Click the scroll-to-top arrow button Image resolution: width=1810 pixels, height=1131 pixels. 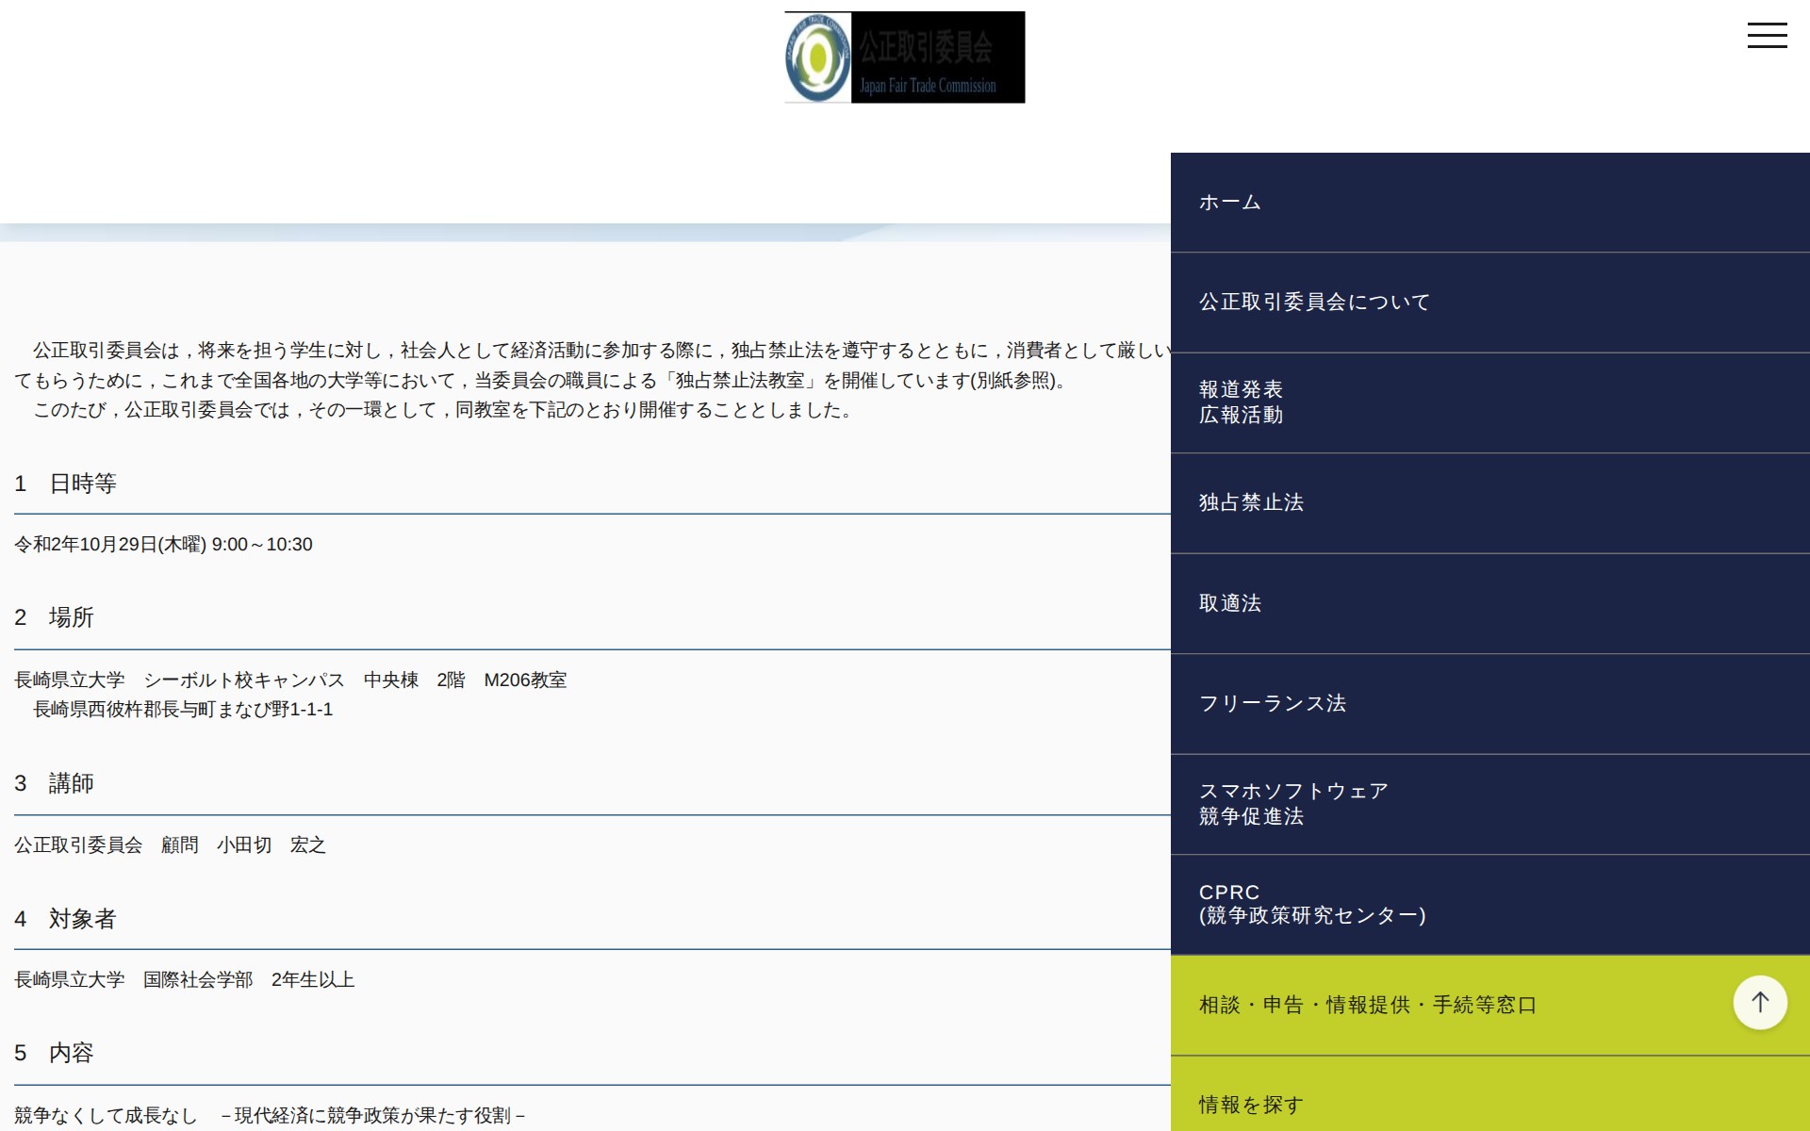tap(1760, 1002)
